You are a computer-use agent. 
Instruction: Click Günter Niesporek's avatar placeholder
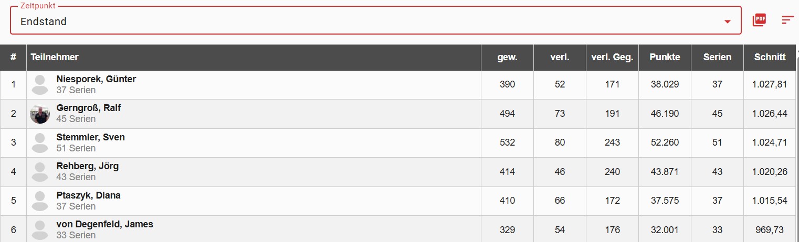click(40, 85)
